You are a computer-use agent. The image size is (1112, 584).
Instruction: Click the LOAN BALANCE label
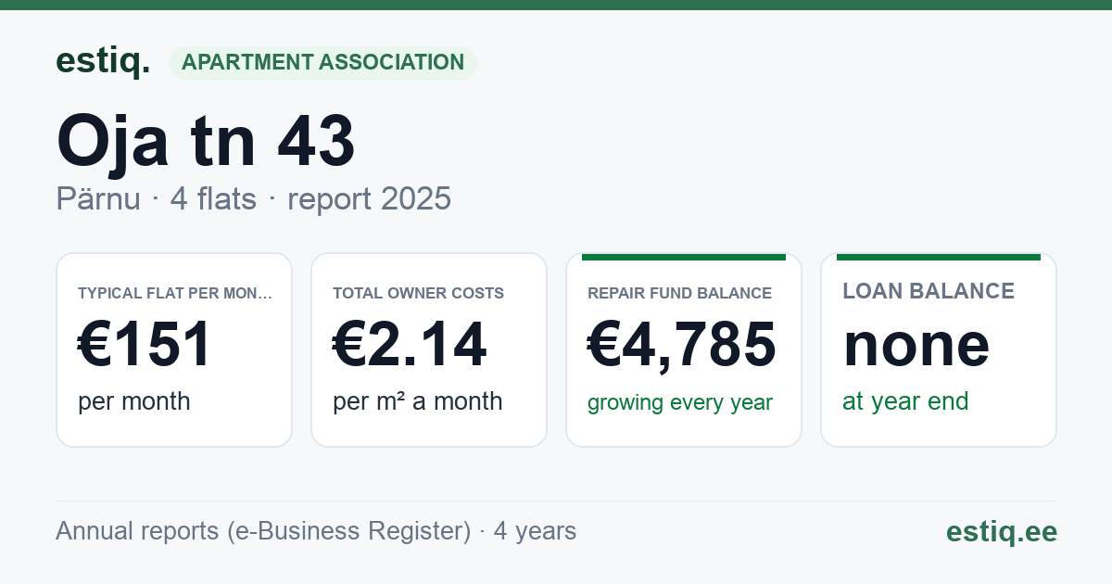point(929,291)
